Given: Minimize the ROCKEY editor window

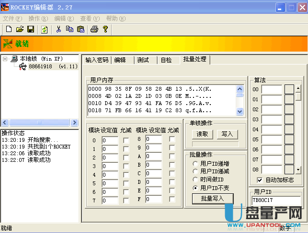Looking at the screenshot, I should coord(280,8).
